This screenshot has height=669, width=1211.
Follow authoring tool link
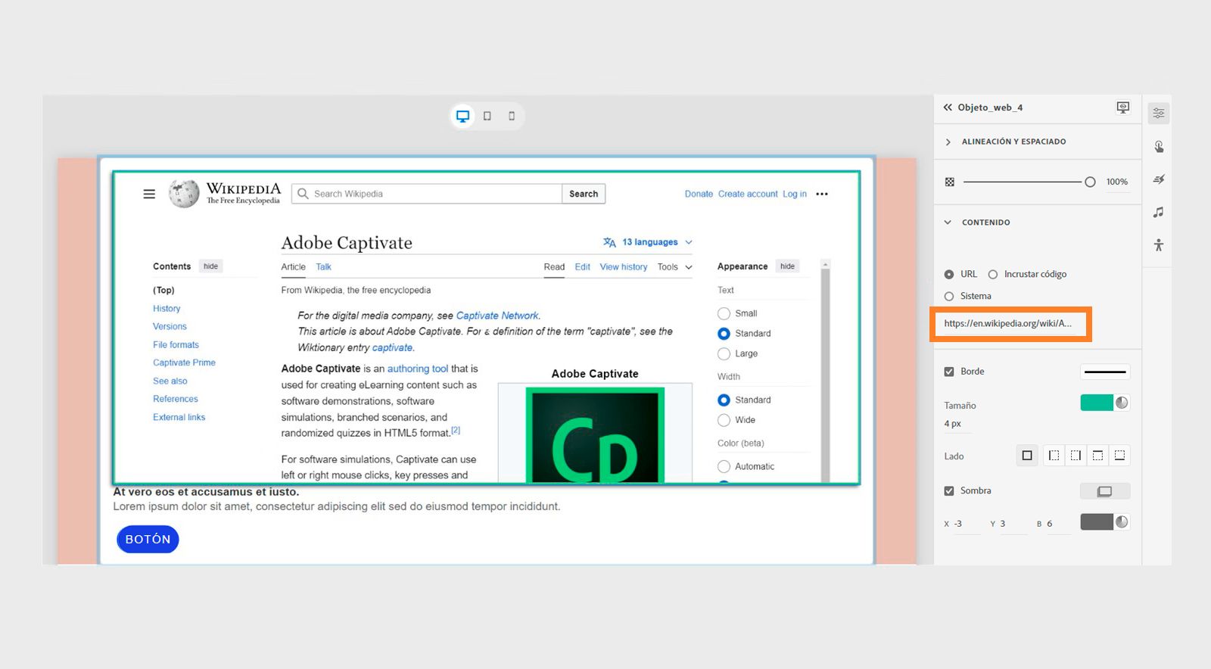click(x=418, y=369)
